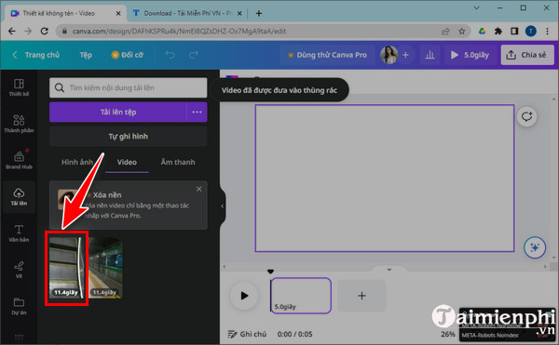Open the analytics bar chart icon
Viewport: 559px width, 345px height.
(429, 55)
